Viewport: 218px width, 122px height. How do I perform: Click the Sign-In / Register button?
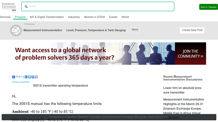click(x=208, y=7)
